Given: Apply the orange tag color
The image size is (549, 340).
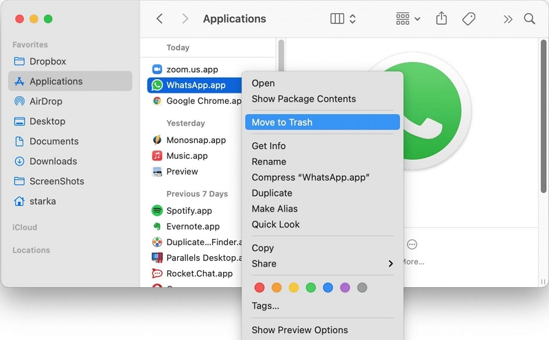Looking at the screenshot, I should (x=277, y=288).
